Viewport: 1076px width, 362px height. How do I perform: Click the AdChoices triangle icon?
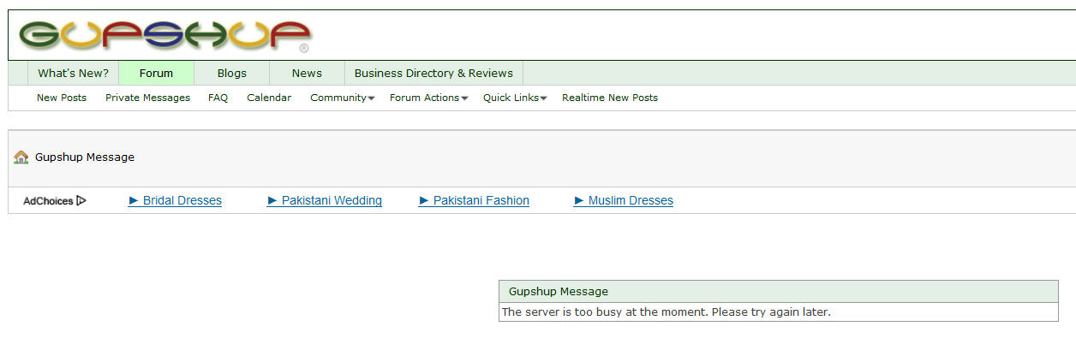pyautogui.click(x=81, y=201)
